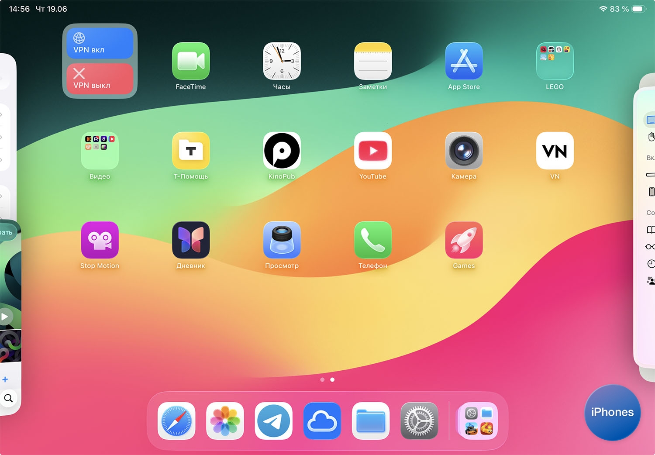Open the App Library icon in the Dock
Viewport: 655px width, 455px height.
click(x=479, y=421)
